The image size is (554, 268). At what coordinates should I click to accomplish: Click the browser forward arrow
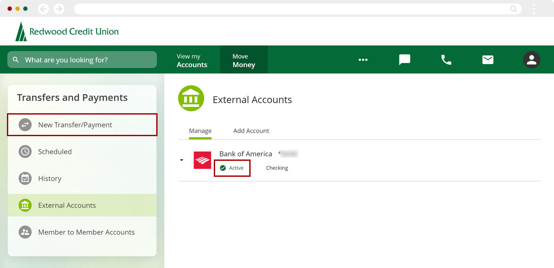click(59, 9)
